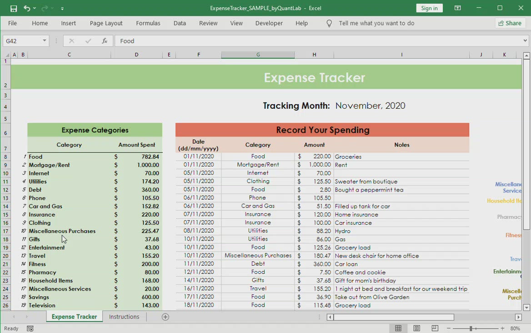Switch to the Instructions sheet tab
This screenshot has height=333, width=531.
click(124, 317)
